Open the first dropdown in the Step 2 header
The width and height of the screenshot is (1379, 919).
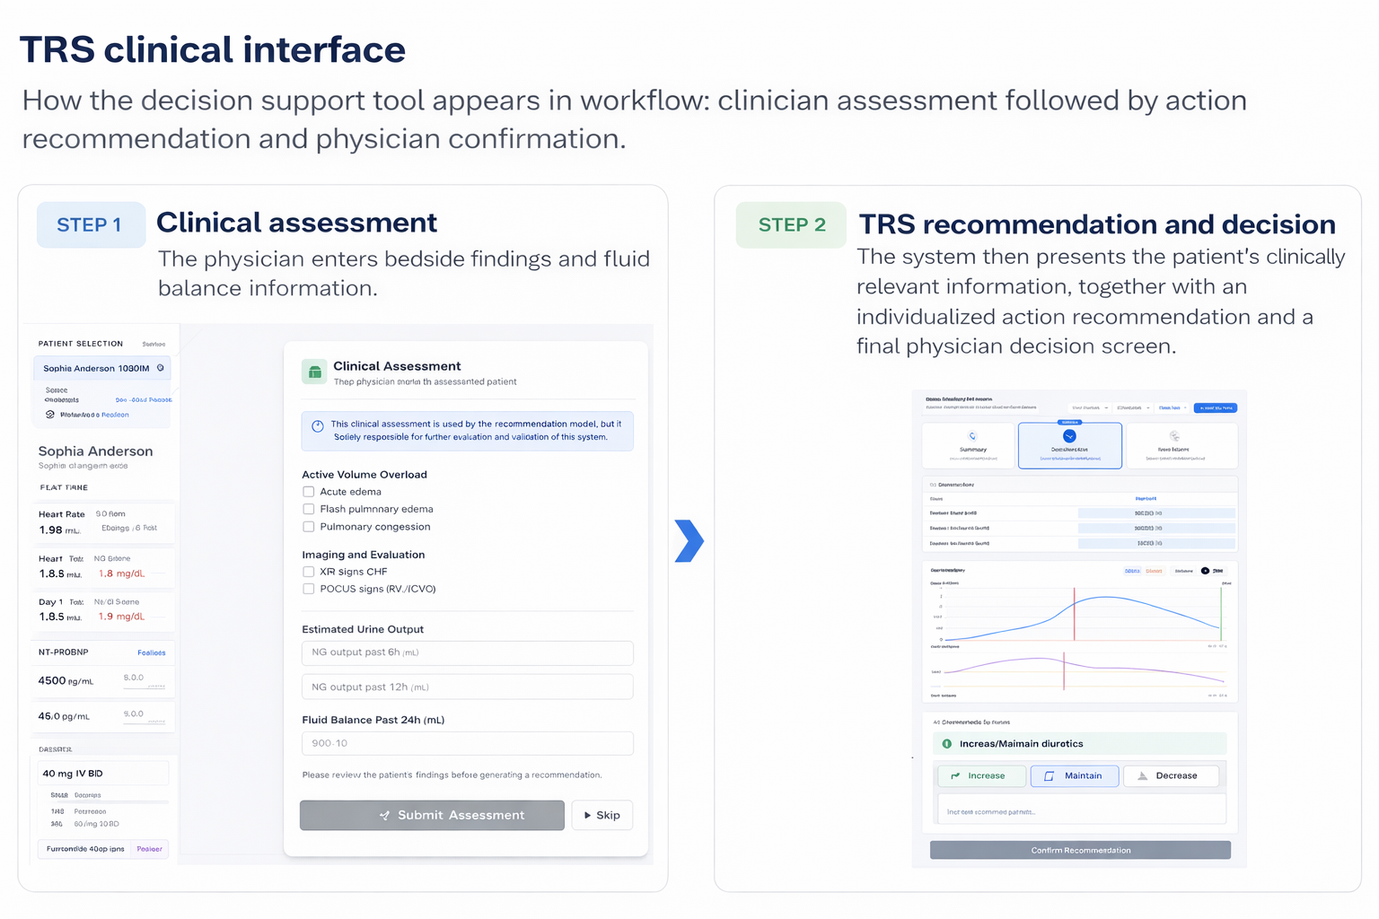(x=1090, y=407)
